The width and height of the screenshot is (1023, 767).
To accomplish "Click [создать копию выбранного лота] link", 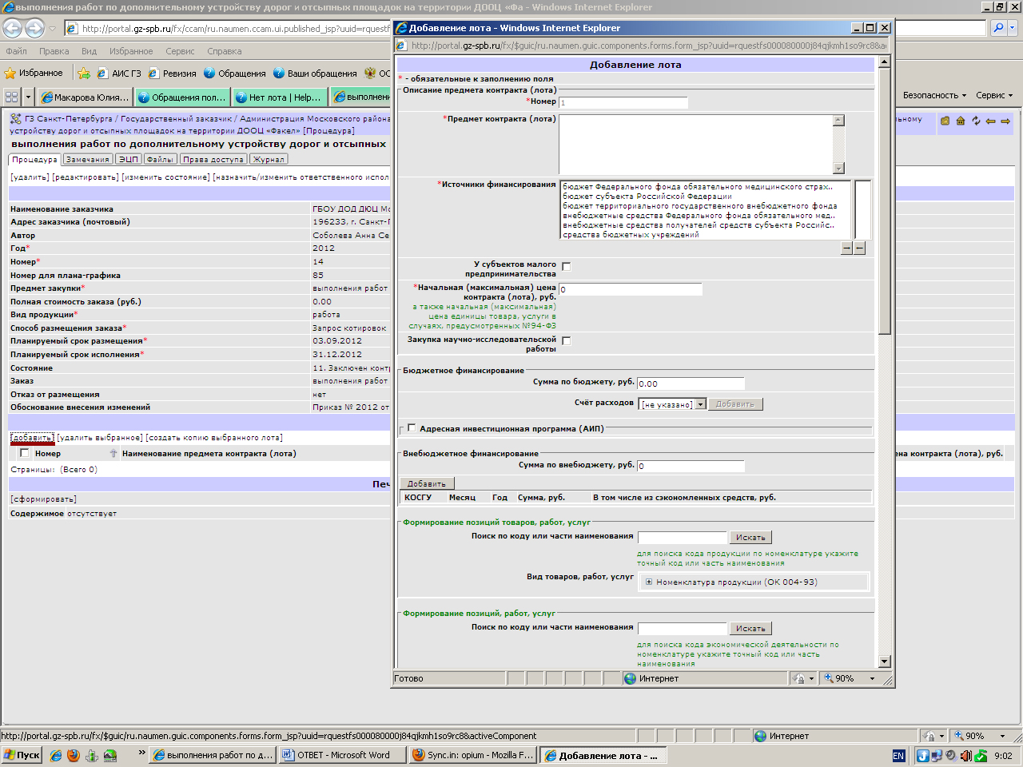I will point(214,438).
